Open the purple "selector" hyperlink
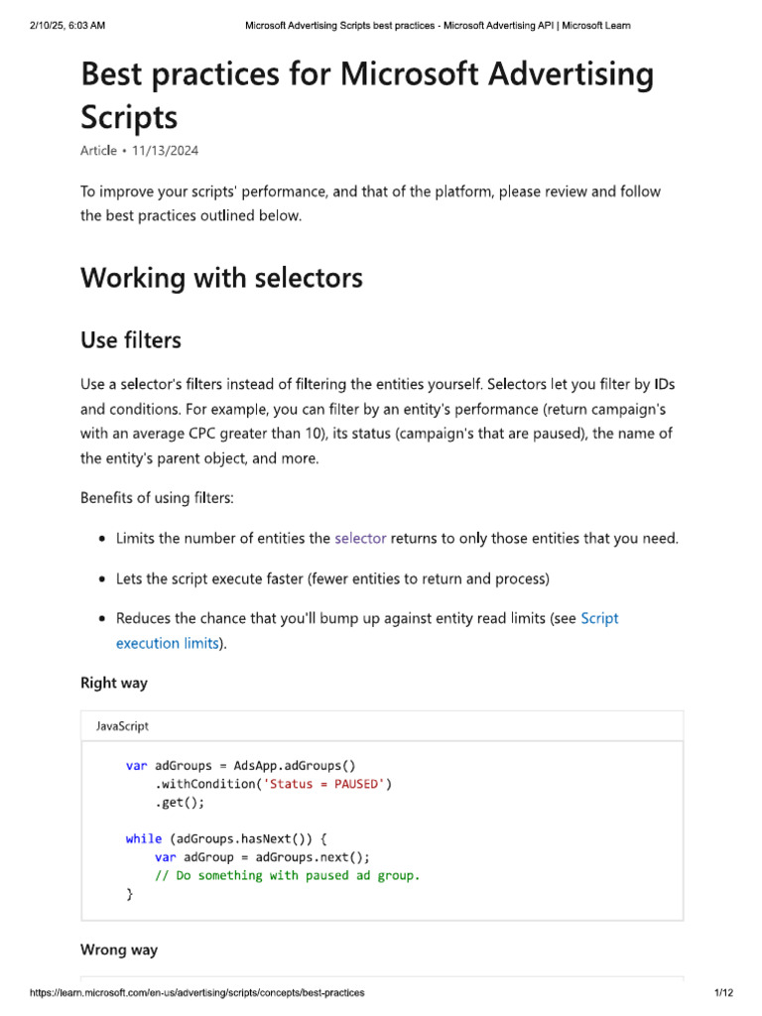 [360, 539]
